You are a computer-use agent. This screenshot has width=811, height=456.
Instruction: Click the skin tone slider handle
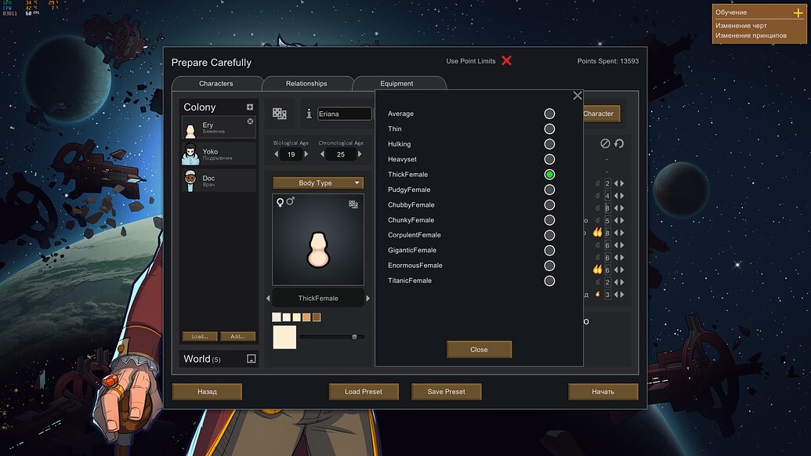[x=354, y=337]
